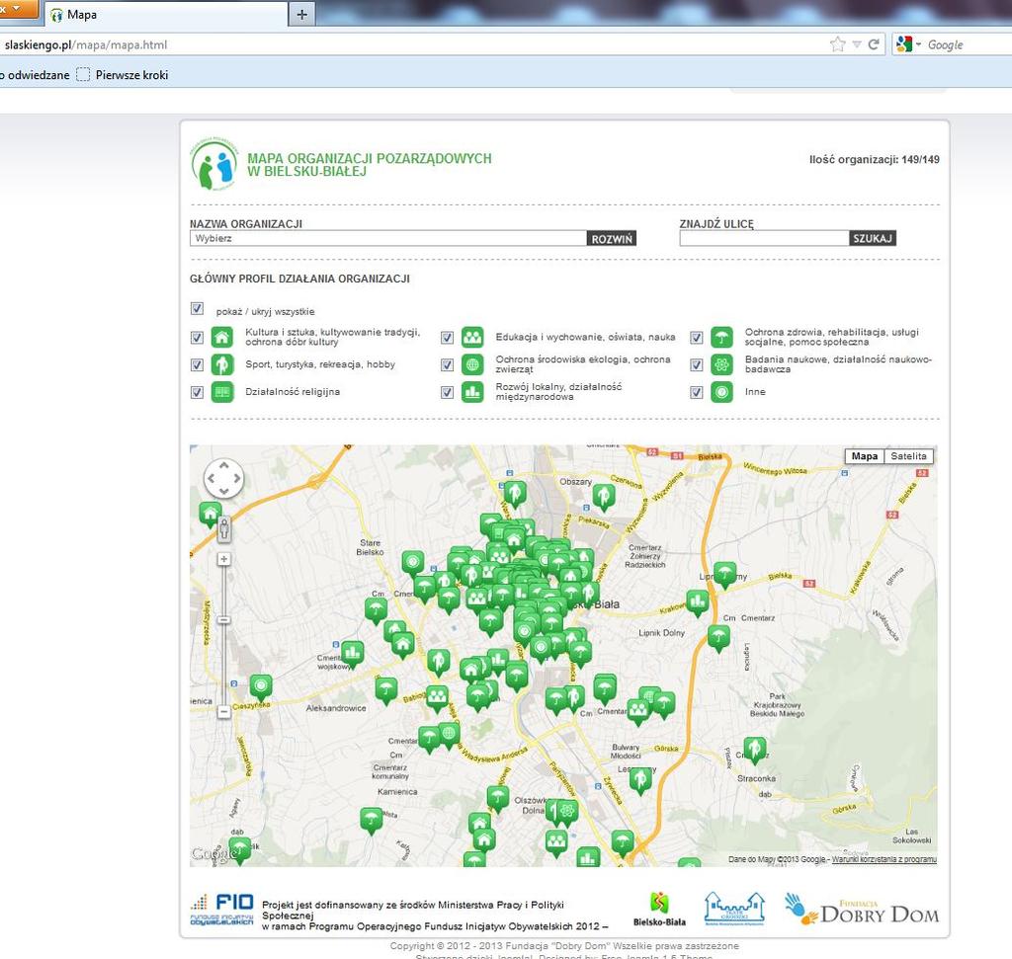Zoom out the map with minus button

coord(223,712)
